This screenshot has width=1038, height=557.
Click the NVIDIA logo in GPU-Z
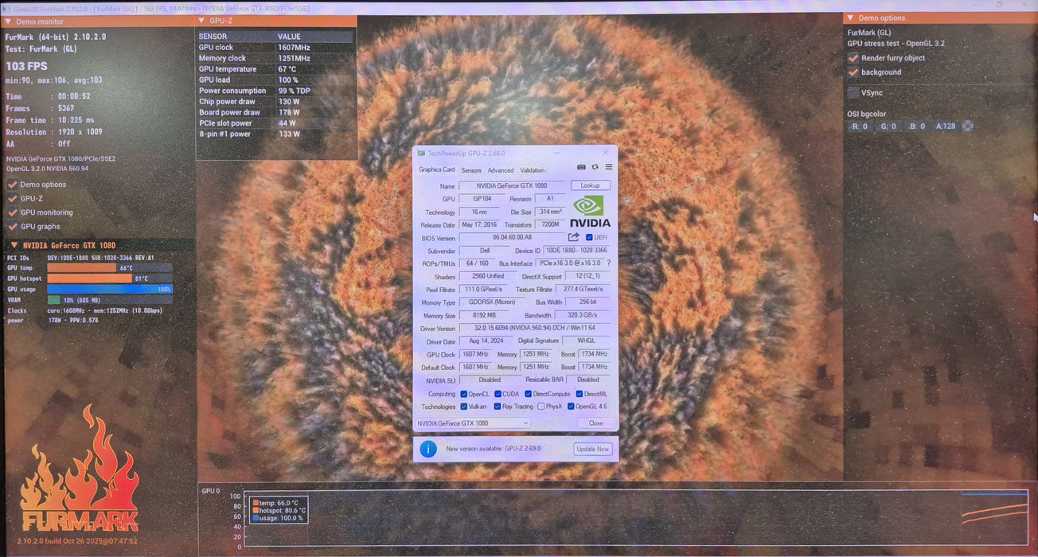coord(591,211)
